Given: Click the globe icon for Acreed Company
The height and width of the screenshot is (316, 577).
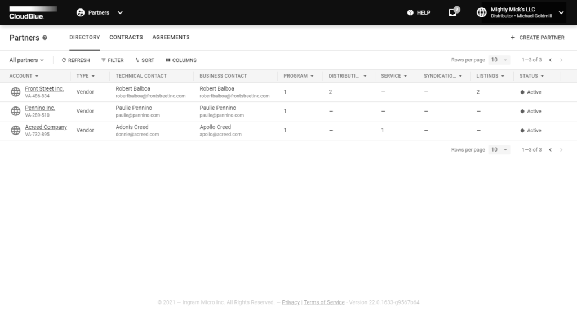Looking at the screenshot, I should [16, 130].
